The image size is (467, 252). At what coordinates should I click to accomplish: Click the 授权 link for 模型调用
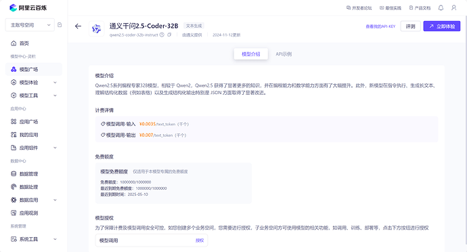200,240
